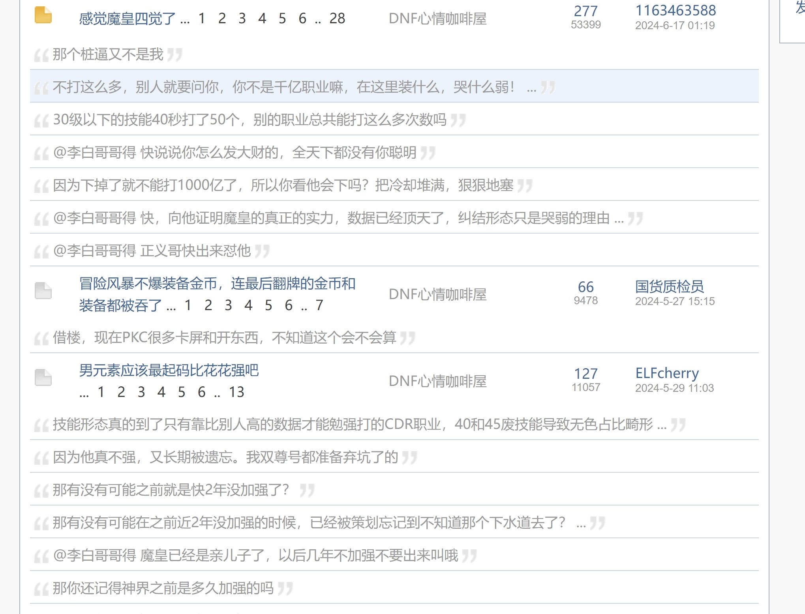Go to page 1 of 冒险风暴 thread
The width and height of the screenshot is (805, 614).
tap(188, 305)
